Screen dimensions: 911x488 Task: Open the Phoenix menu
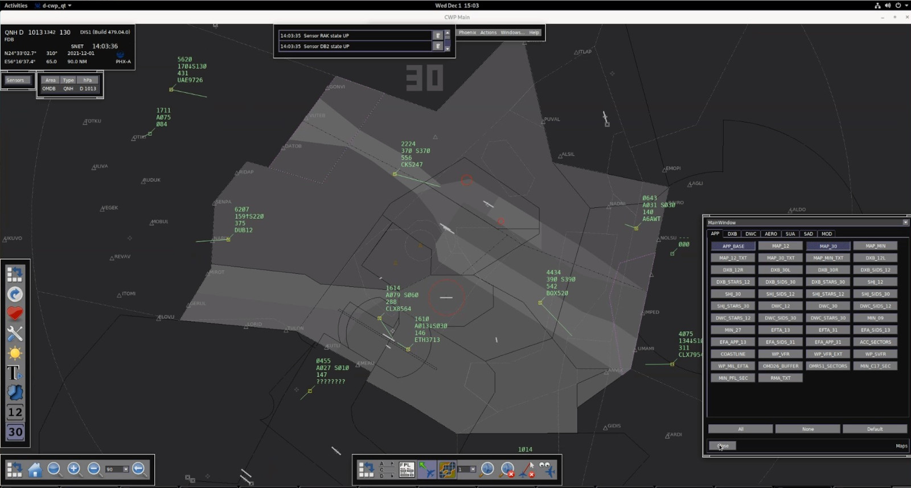[x=467, y=32]
